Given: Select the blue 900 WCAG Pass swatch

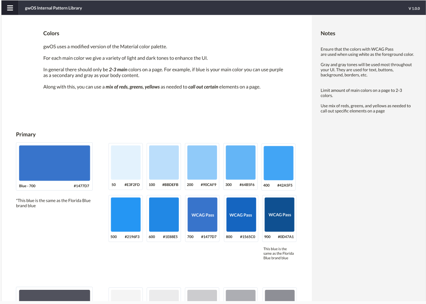Looking at the screenshot, I should [x=279, y=214].
